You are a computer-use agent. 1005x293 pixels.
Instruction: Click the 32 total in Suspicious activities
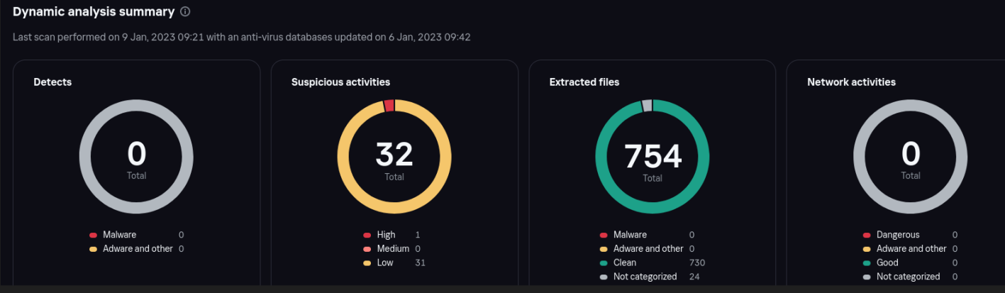(394, 155)
